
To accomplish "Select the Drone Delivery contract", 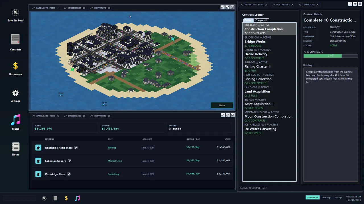I will [269, 54].
